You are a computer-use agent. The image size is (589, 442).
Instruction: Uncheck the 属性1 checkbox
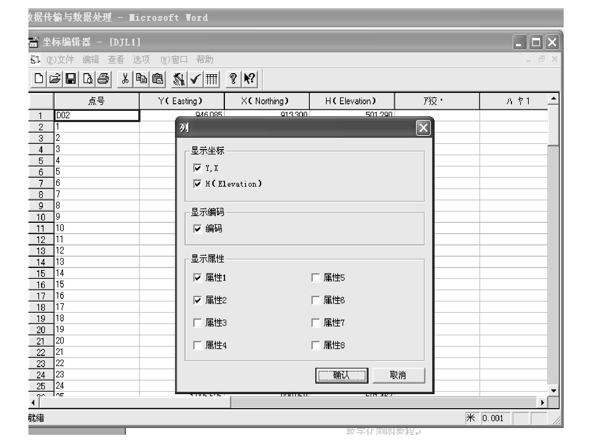(x=197, y=278)
